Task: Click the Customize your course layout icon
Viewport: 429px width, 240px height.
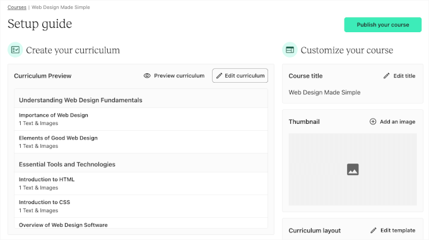Action: pyautogui.click(x=290, y=50)
